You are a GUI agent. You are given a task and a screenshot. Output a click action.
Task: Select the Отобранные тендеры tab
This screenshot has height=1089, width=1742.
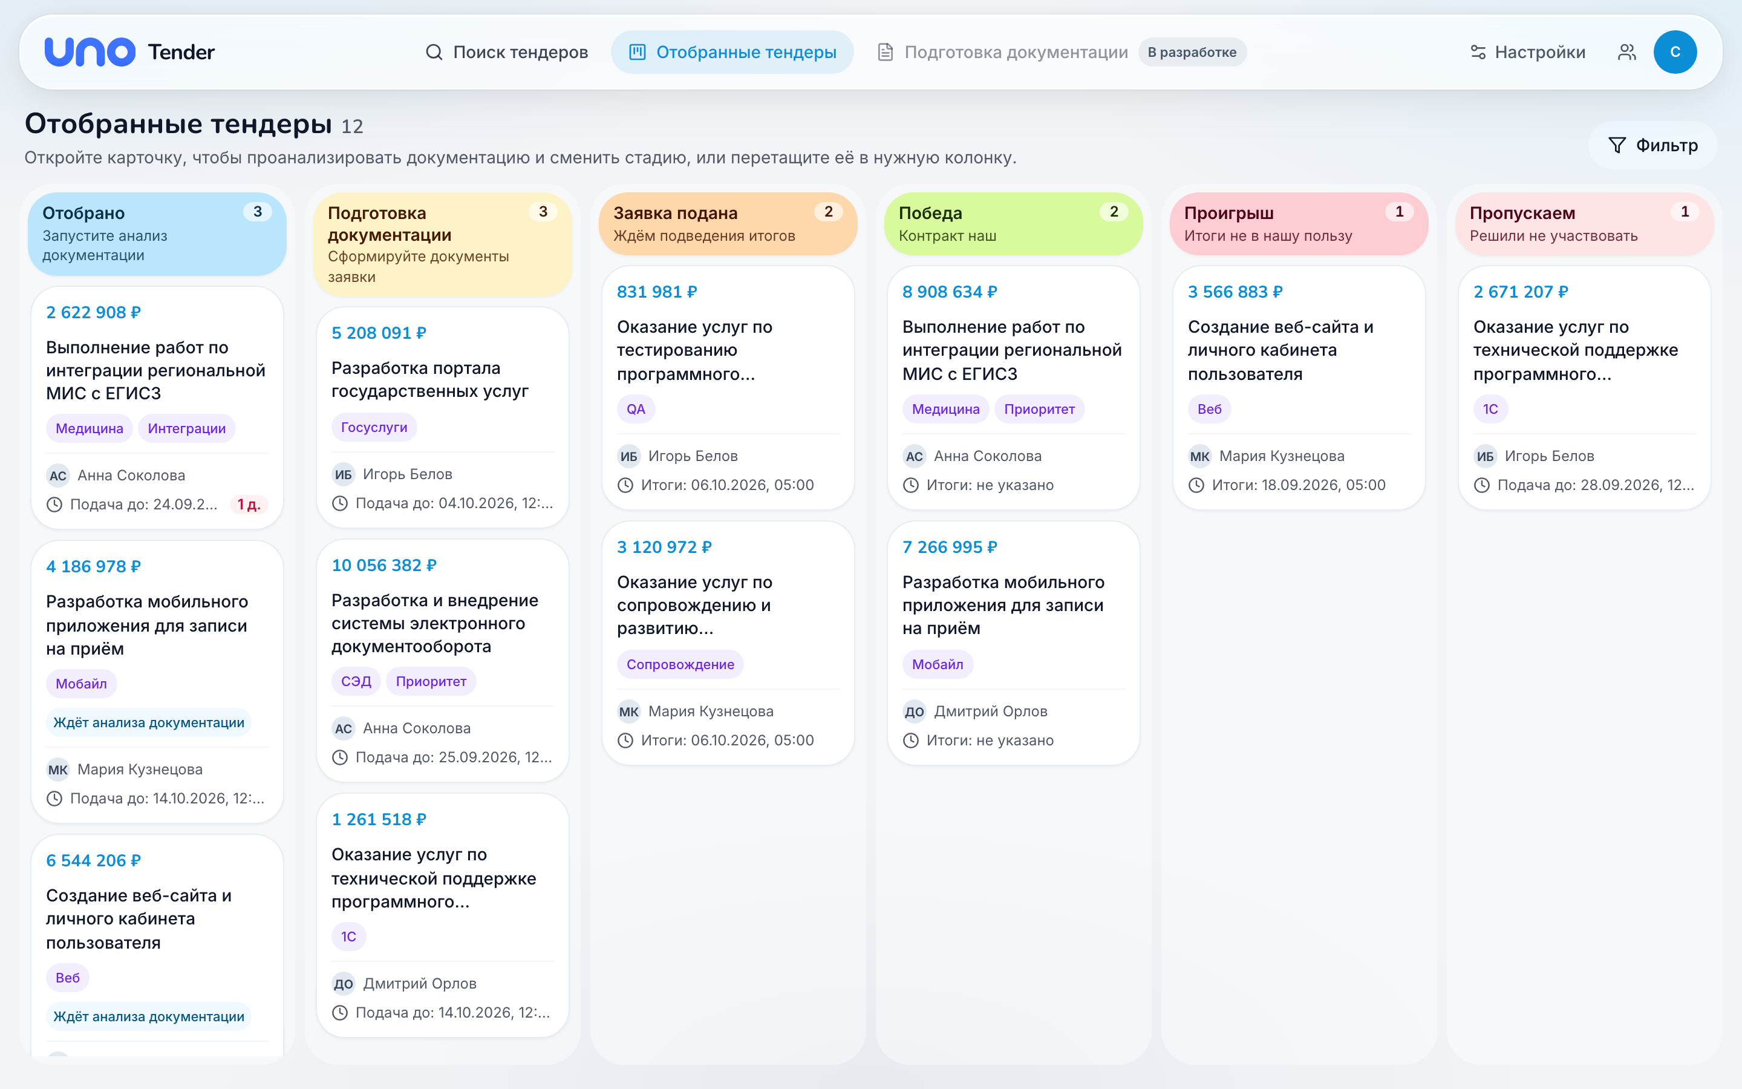coord(732,52)
